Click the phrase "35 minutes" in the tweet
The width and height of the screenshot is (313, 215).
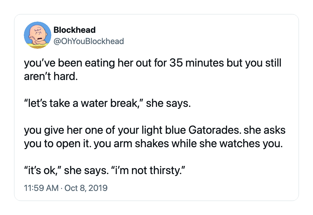[x=197, y=63]
